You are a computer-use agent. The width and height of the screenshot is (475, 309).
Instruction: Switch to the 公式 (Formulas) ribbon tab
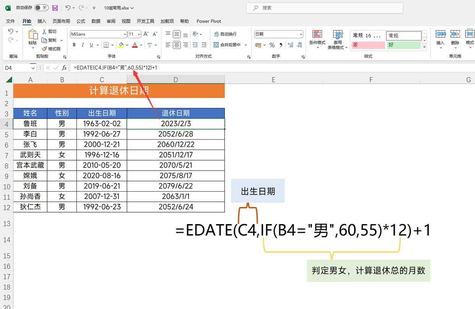pyautogui.click(x=80, y=21)
